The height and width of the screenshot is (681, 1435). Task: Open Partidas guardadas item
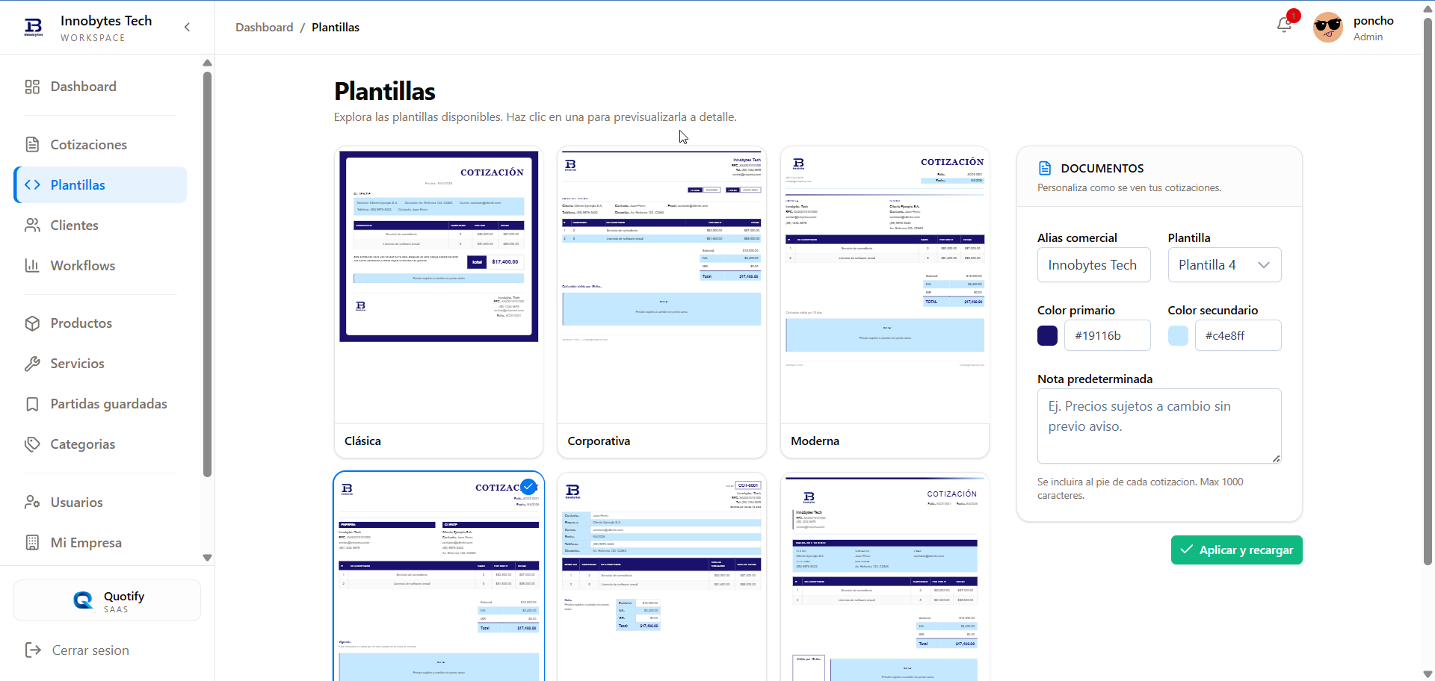[100, 404]
